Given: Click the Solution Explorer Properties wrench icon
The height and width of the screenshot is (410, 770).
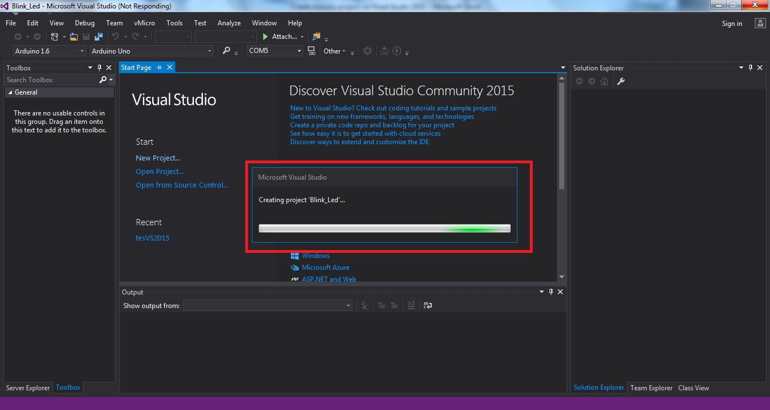Looking at the screenshot, I should pyautogui.click(x=621, y=81).
